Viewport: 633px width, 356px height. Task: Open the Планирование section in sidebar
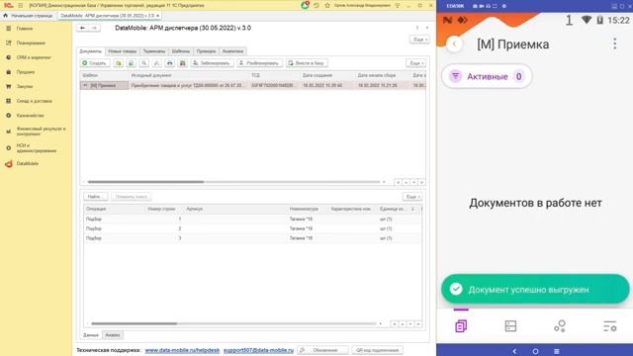pos(31,43)
